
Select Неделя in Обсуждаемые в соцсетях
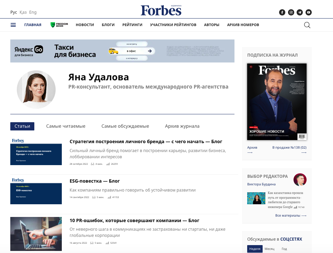click(x=255, y=249)
